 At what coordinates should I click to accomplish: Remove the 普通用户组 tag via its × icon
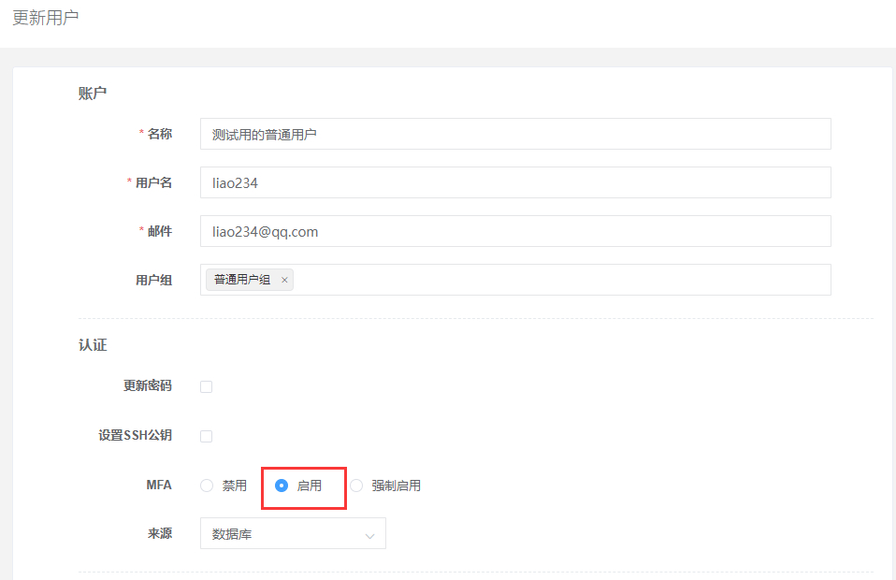[284, 280]
